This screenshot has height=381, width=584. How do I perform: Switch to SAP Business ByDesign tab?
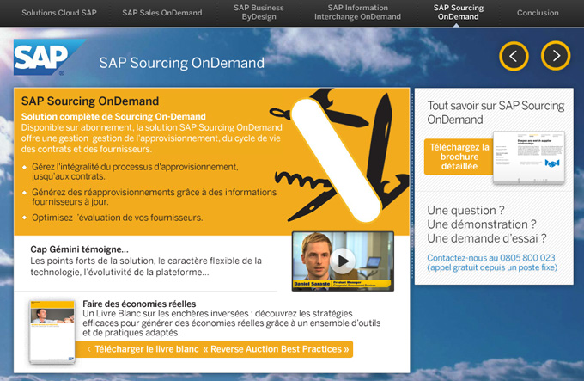point(259,12)
